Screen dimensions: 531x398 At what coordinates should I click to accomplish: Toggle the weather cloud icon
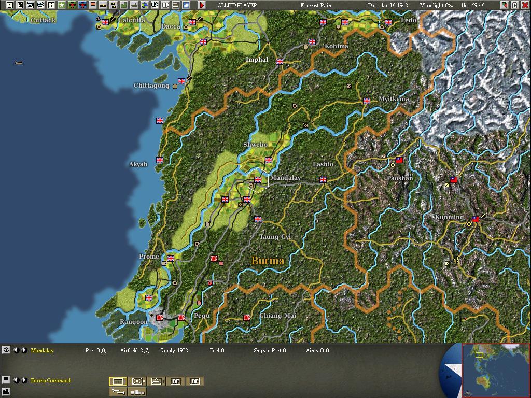click(186, 5)
